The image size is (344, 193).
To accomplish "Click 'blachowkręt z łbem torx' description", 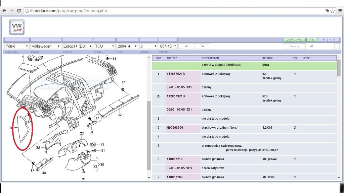I will [219, 128].
